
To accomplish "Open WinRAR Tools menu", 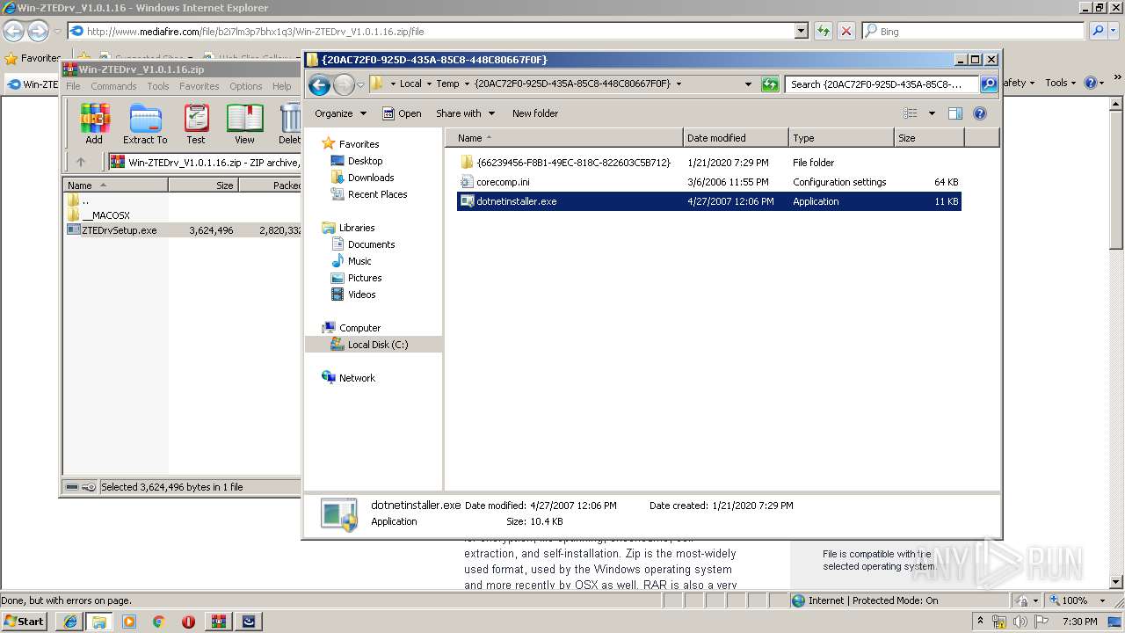I will 158,86.
